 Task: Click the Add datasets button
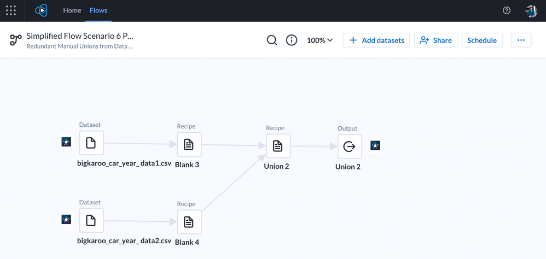(376, 40)
